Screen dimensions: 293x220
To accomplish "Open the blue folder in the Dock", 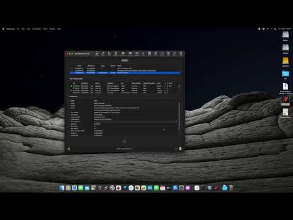I will pos(225,188).
